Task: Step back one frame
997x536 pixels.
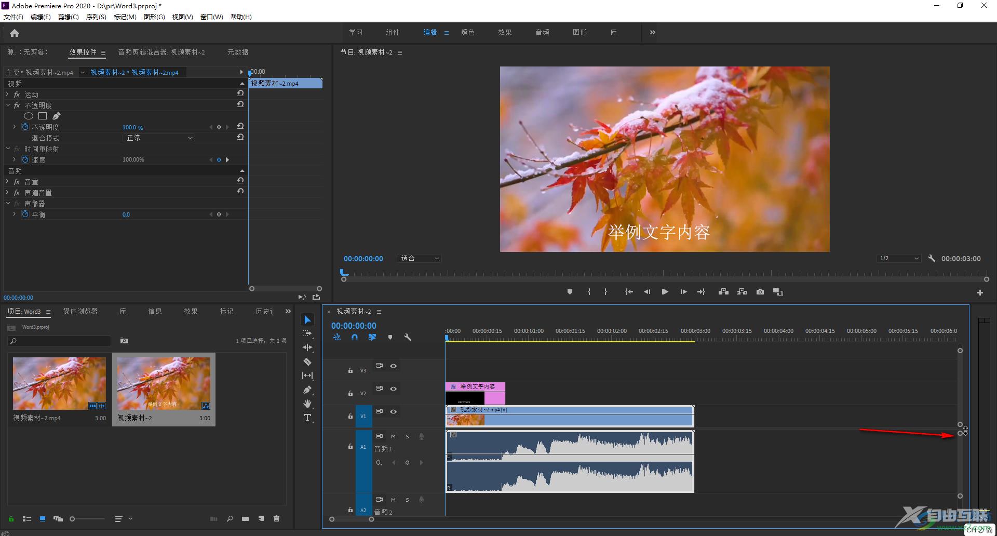Action: pyautogui.click(x=647, y=292)
